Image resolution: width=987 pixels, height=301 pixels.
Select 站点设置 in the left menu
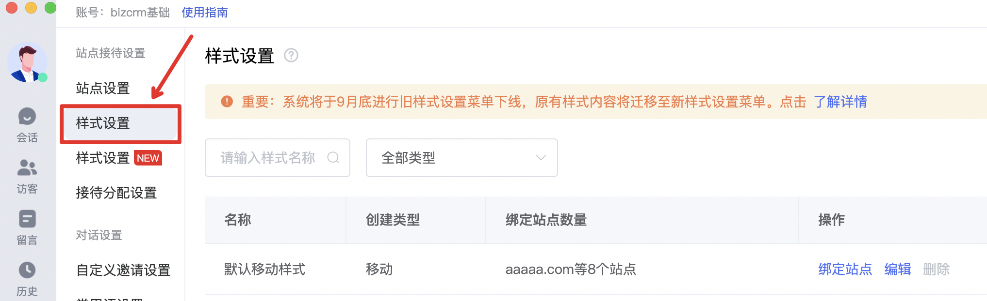pyautogui.click(x=103, y=88)
